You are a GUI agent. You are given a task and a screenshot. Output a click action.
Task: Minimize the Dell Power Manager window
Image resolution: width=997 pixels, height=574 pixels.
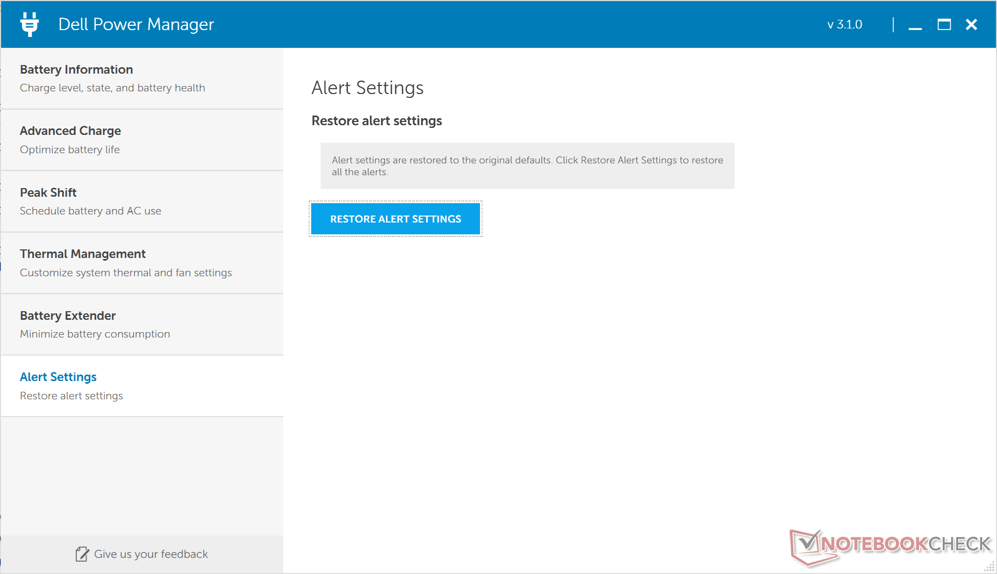(x=915, y=25)
